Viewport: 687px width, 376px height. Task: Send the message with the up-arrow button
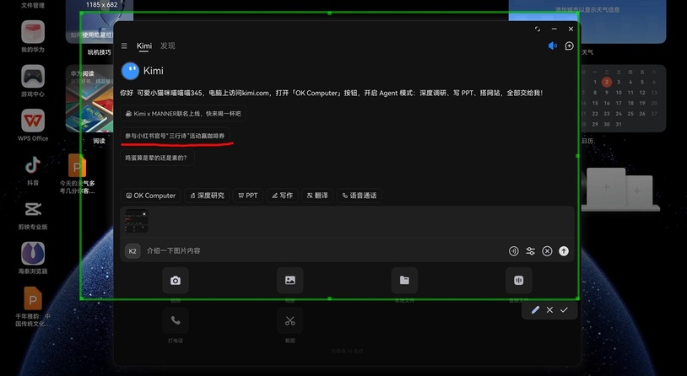click(564, 250)
